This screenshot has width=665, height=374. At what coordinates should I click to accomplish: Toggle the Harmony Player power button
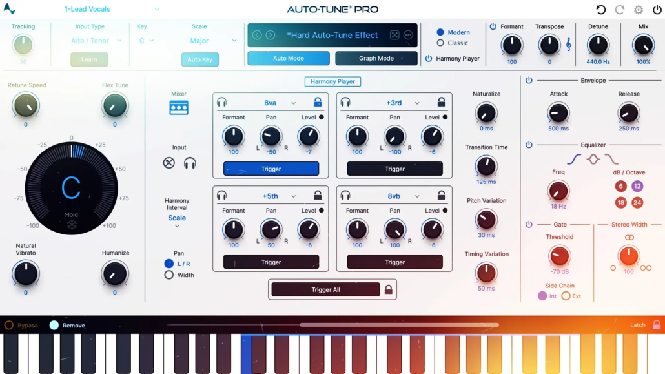[x=429, y=59]
